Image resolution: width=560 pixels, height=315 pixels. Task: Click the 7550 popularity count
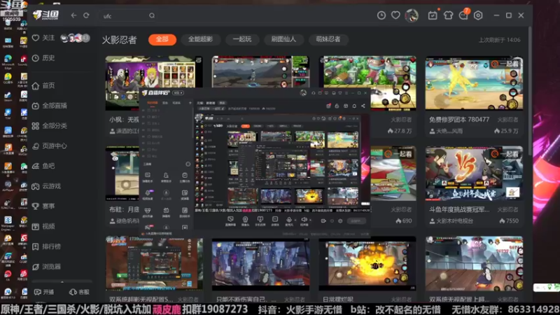point(510,221)
